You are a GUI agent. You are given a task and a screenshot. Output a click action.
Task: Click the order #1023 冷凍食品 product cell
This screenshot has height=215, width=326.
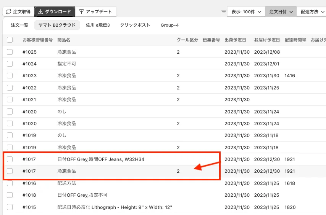[67, 76]
